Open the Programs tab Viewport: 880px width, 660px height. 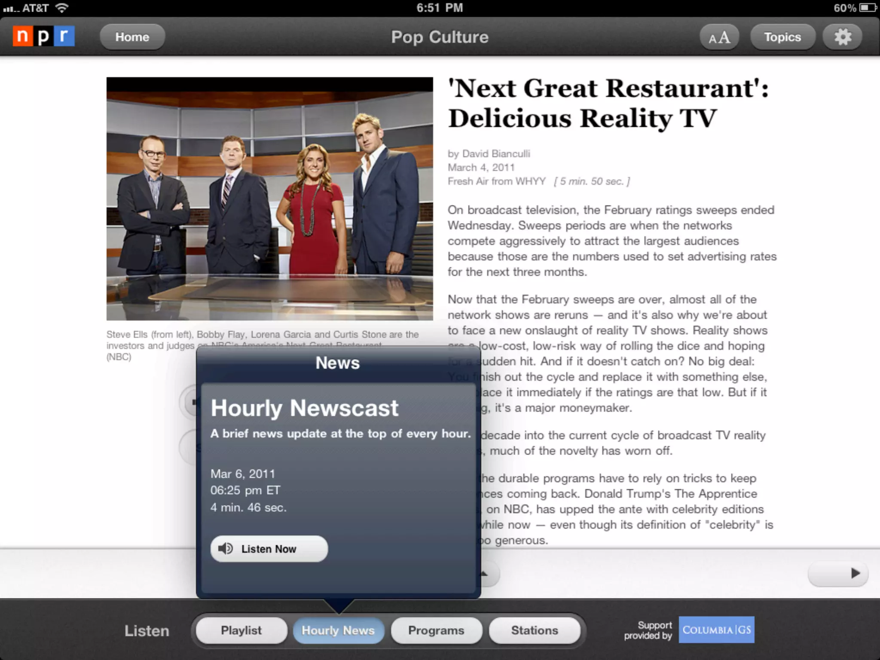click(436, 630)
